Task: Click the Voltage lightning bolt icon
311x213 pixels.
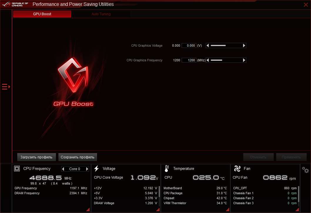Action: pyautogui.click(x=96, y=169)
